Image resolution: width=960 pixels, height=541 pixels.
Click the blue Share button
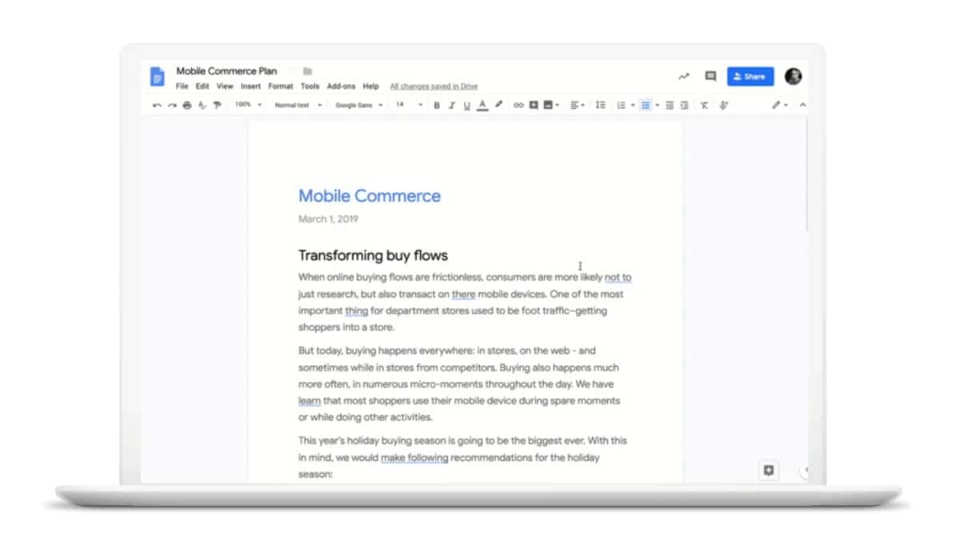[x=750, y=77]
